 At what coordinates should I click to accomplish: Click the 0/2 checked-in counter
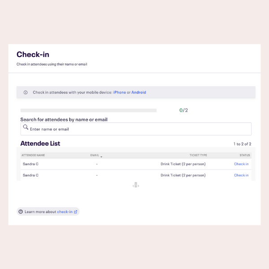(x=183, y=110)
